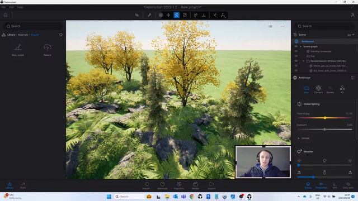The height and width of the screenshot is (201, 358).
Task: Click the viewport view mode icon
Action: (270, 26)
